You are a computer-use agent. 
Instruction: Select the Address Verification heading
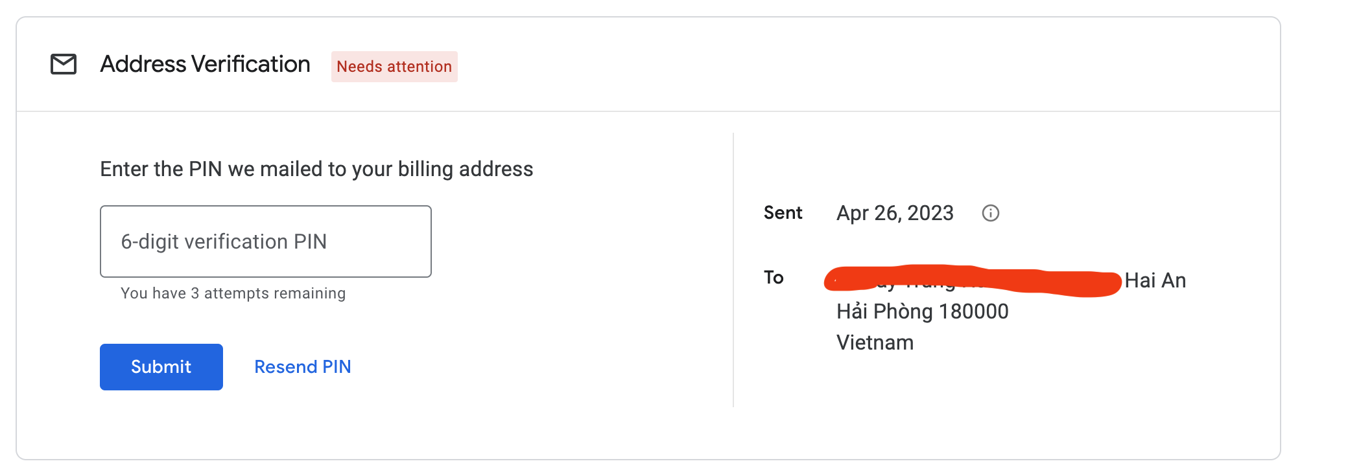[205, 65]
